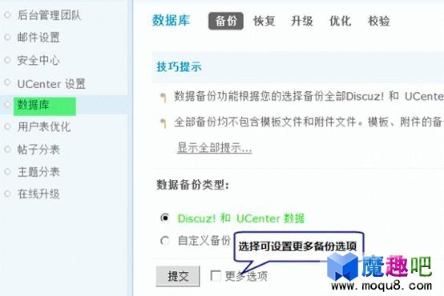Enable the 更多选项 checkbox
The height and width of the screenshot is (296, 444).
(216, 276)
